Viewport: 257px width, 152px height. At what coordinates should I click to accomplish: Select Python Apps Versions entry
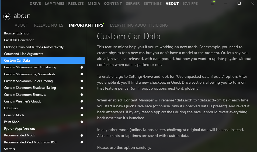click(x=20, y=129)
